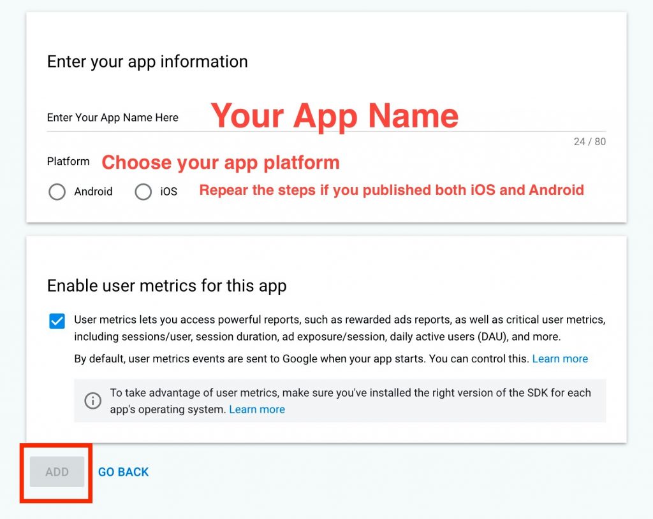Uncheck the user metrics checkbox
This screenshot has height=519, width=653.
coord(57,321)
